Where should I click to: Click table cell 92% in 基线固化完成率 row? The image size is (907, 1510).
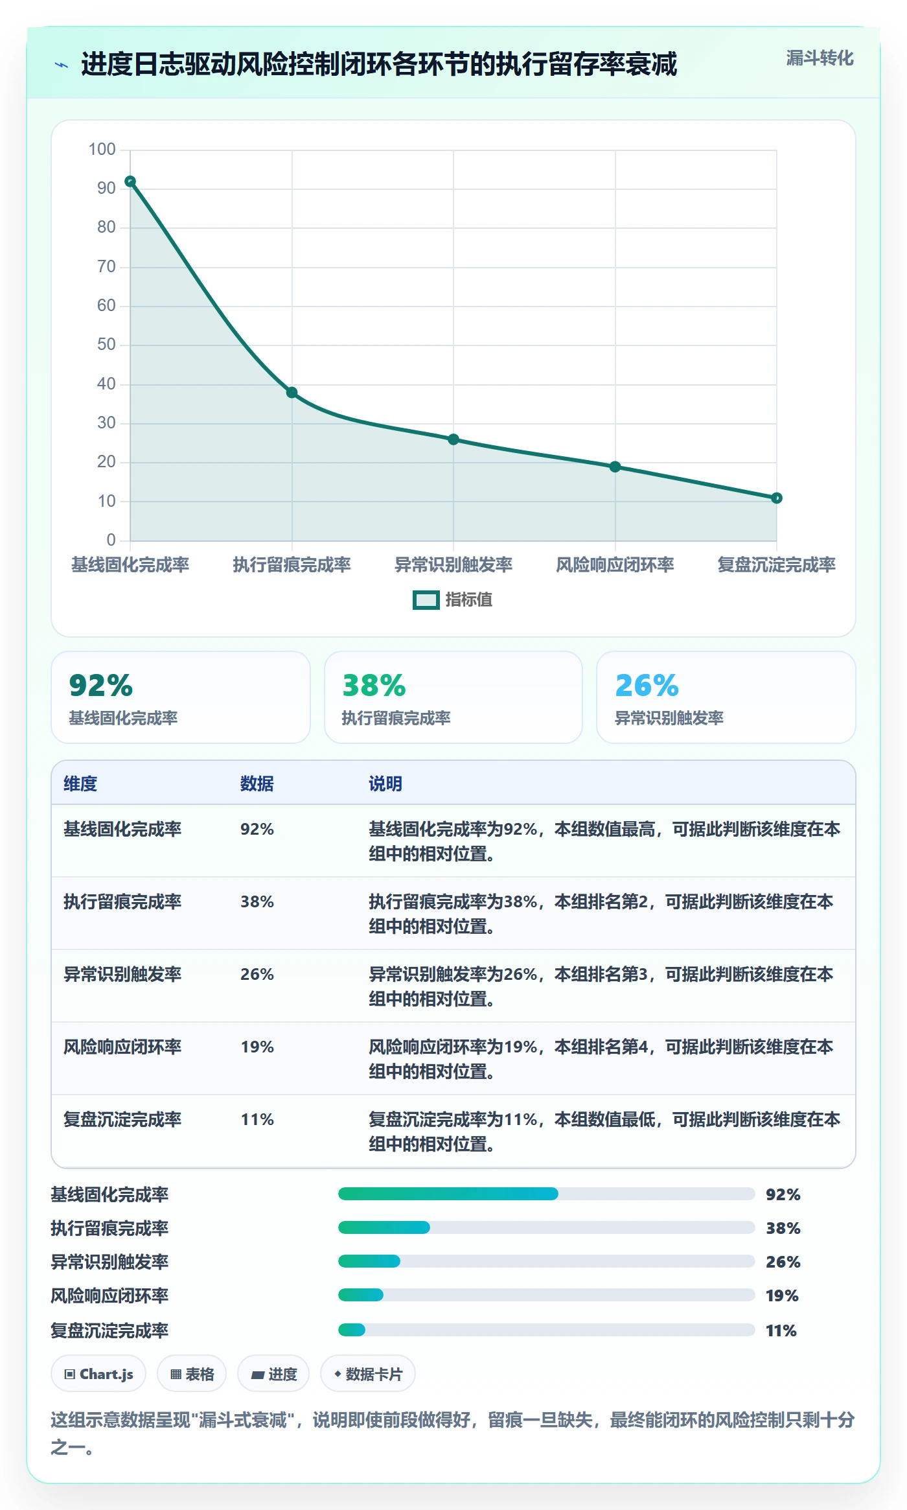pyautogui.click(x=257, y=829)
